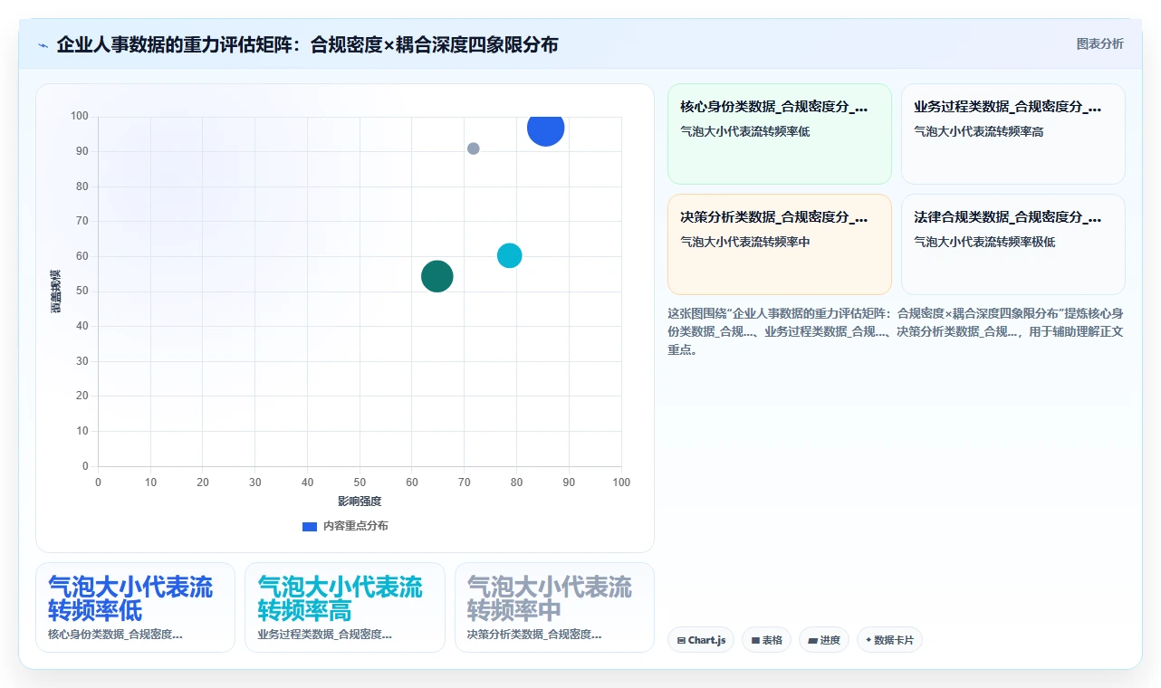Click the x-axis tick label 50
This screenshot has height=688, width=1161.
360,483
